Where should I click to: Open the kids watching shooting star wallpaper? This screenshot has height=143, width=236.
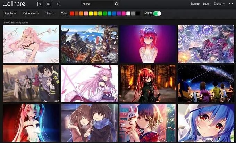206,84
